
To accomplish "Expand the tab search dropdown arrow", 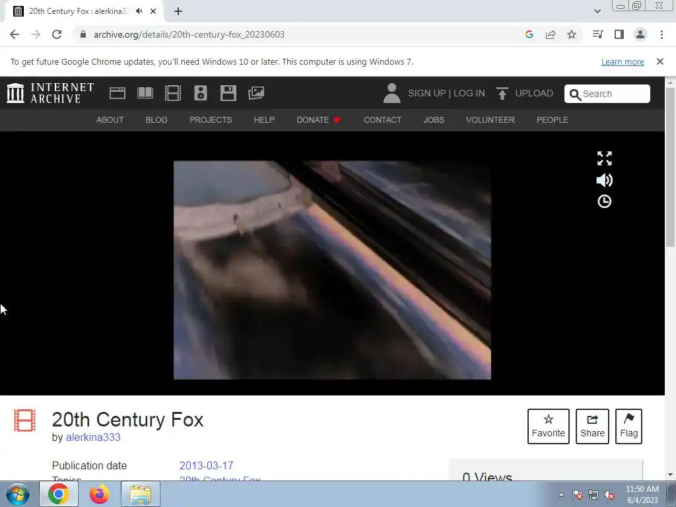I will pyautogui.click(x=597, y=11).
